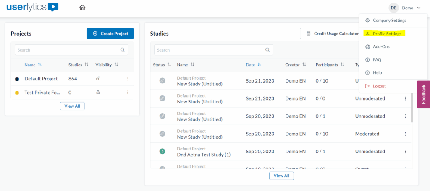Go to the home dashboard icon
Viewport: 430px width, 191px height.
pyautogui.click(x=82, y=8)
